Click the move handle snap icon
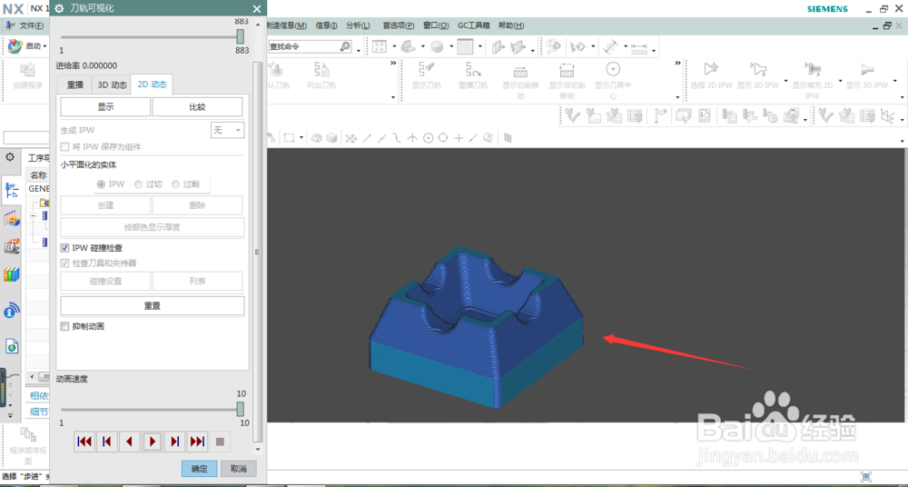The image size is (908, 487). pyautogui.click(x=350, y=138)
